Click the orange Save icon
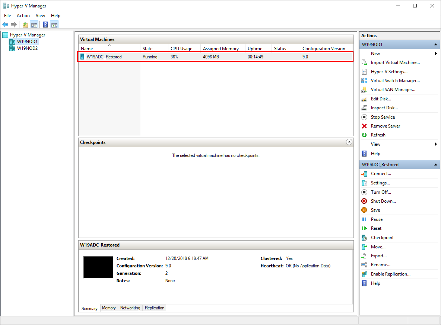This screenshot has height=325, width=441. pyautogui.click(x=364, y=210)
